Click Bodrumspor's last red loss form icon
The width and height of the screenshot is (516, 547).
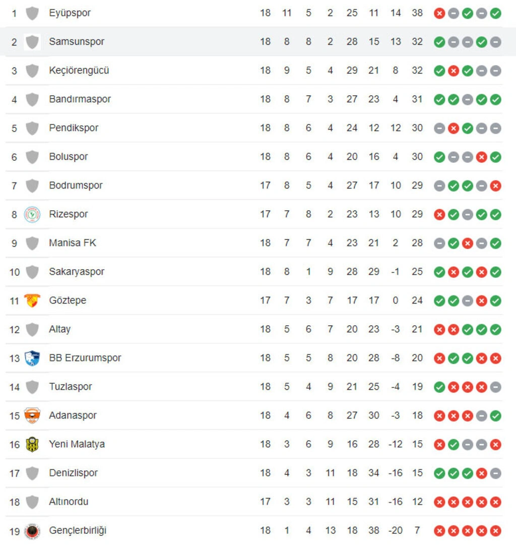pos(495,186)
